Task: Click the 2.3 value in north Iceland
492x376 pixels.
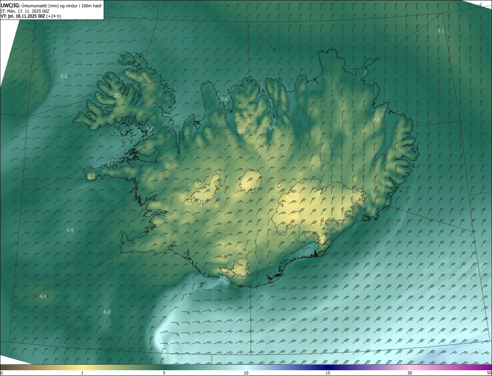Action: click(241, 131)
